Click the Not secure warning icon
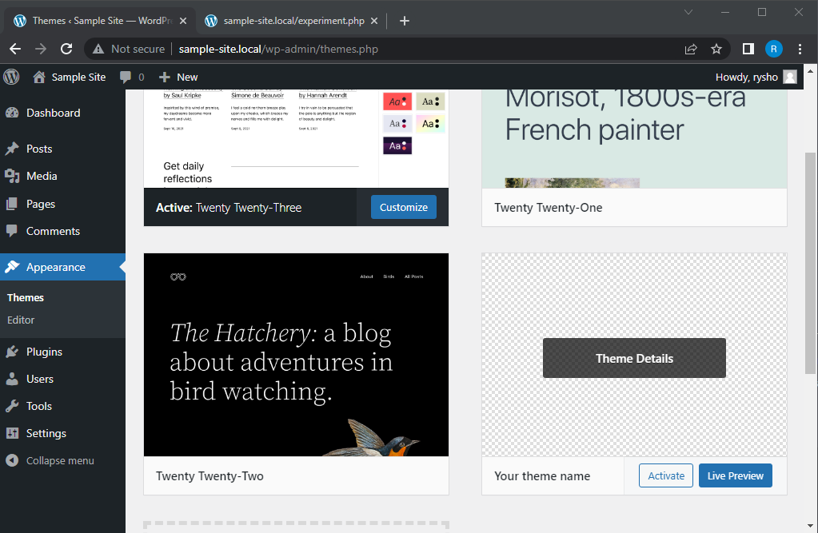This screenshot has width=818, height=533. click(x=98, y=49)
